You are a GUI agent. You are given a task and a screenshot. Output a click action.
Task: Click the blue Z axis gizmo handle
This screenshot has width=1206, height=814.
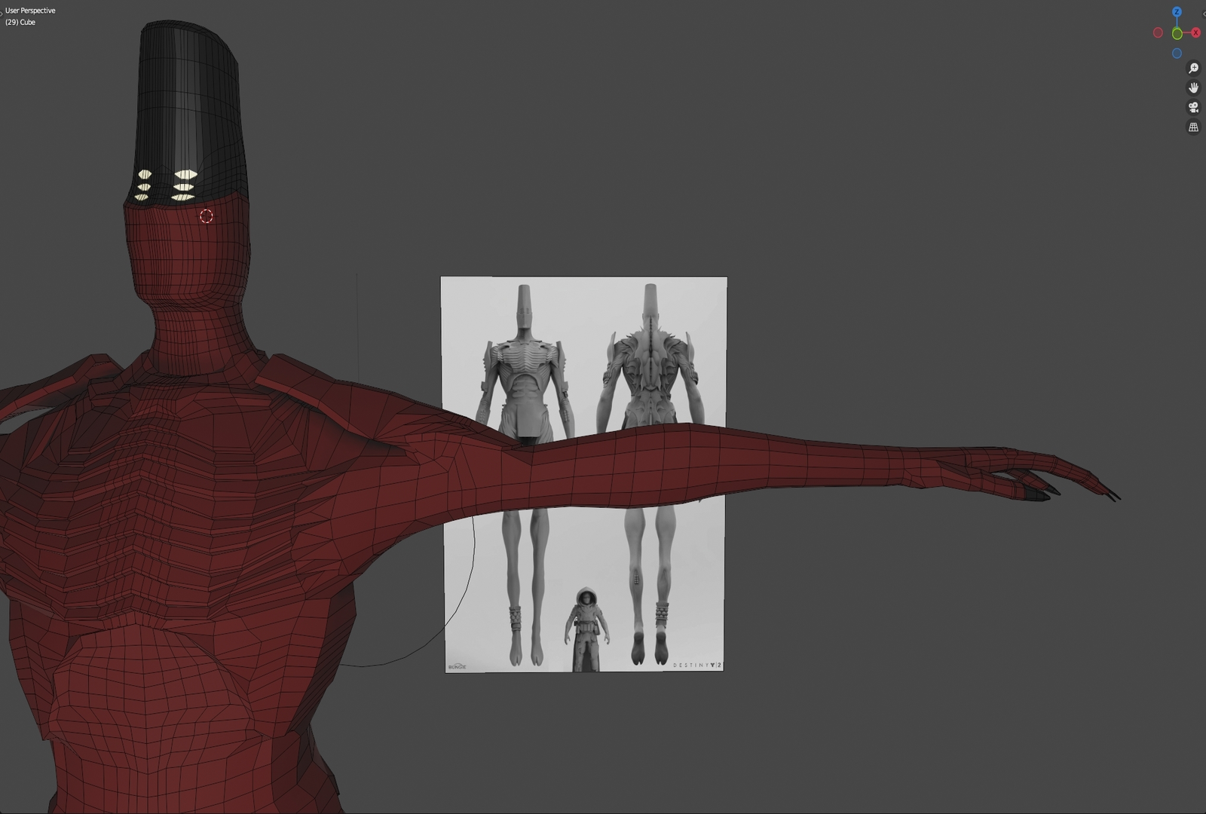pyautogui.click(x=1177, y=13)
